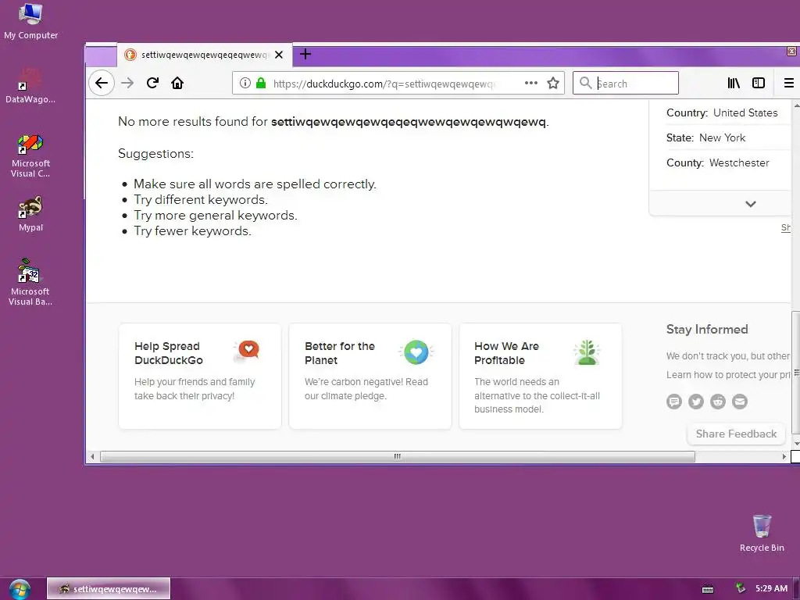Click 'Try fewer keywords.' suggestion text

[x=192, y=231]
